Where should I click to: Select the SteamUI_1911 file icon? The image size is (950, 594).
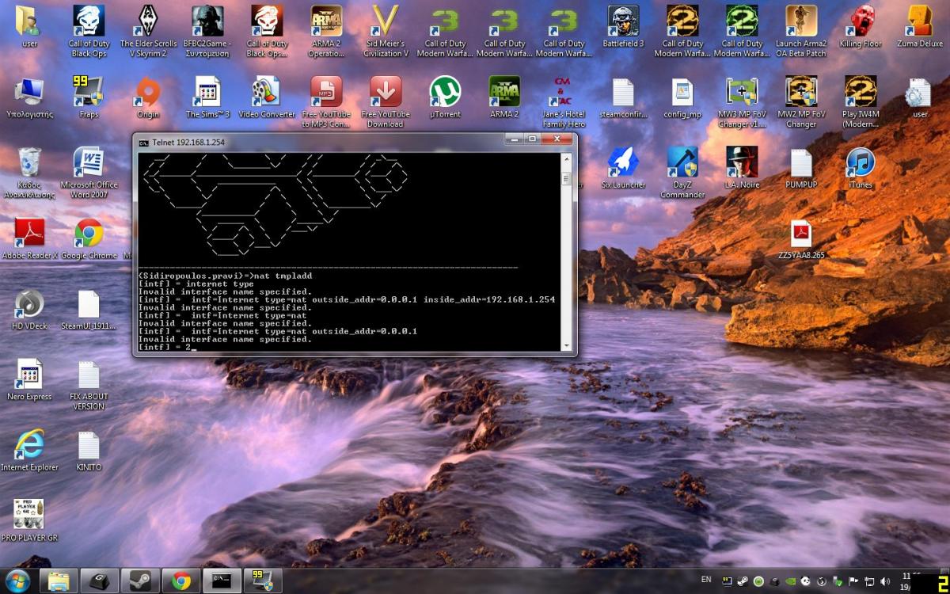click(89, 308)
